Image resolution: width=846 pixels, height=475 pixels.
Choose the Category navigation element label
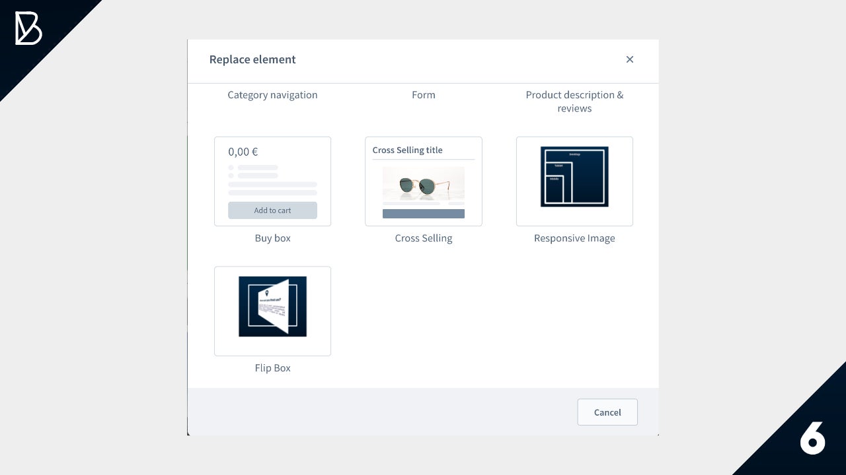(x=272, y=95)
